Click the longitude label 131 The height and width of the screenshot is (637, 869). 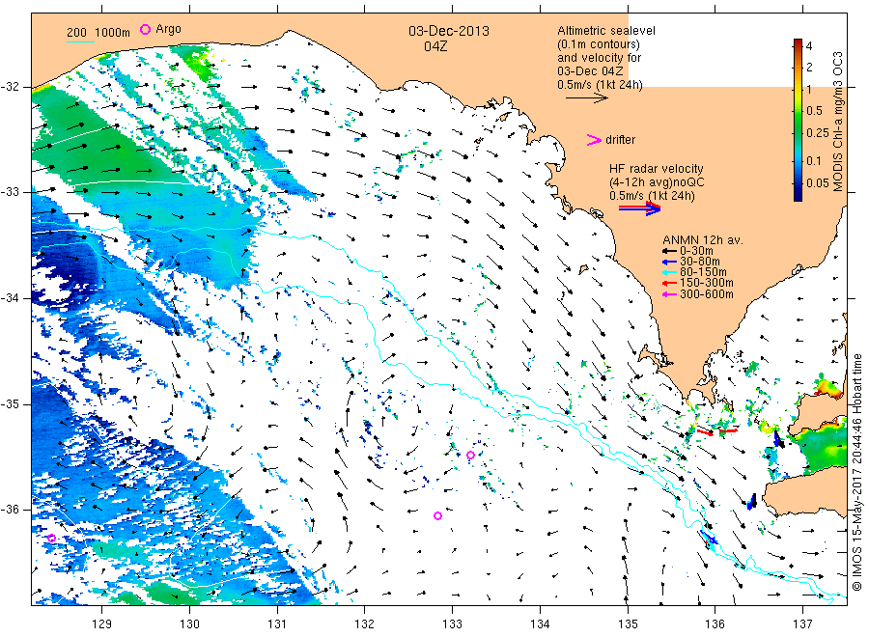click(277, 624)
